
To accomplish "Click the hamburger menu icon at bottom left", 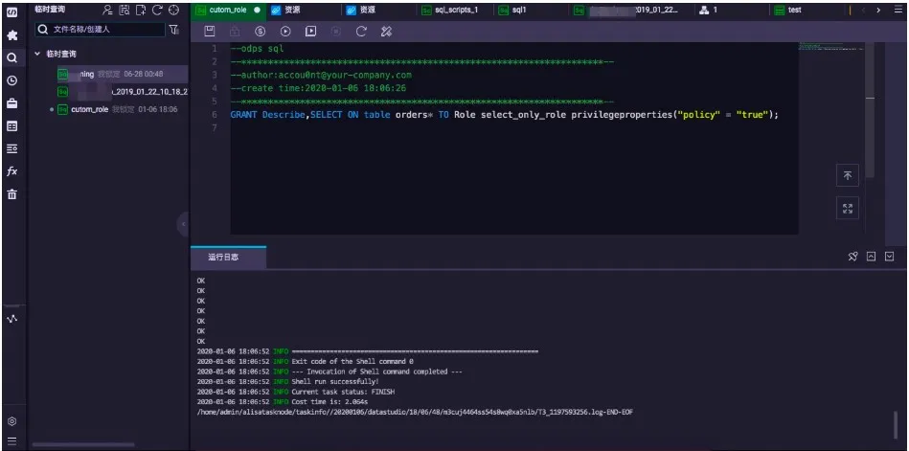I will tap(11, 441).
